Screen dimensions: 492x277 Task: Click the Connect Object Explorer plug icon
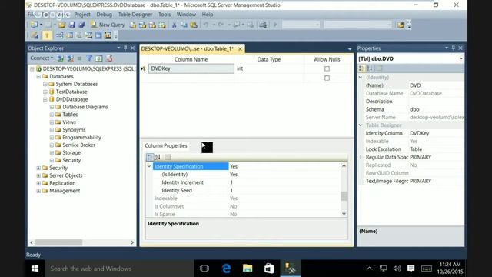(x=61, y=58)
